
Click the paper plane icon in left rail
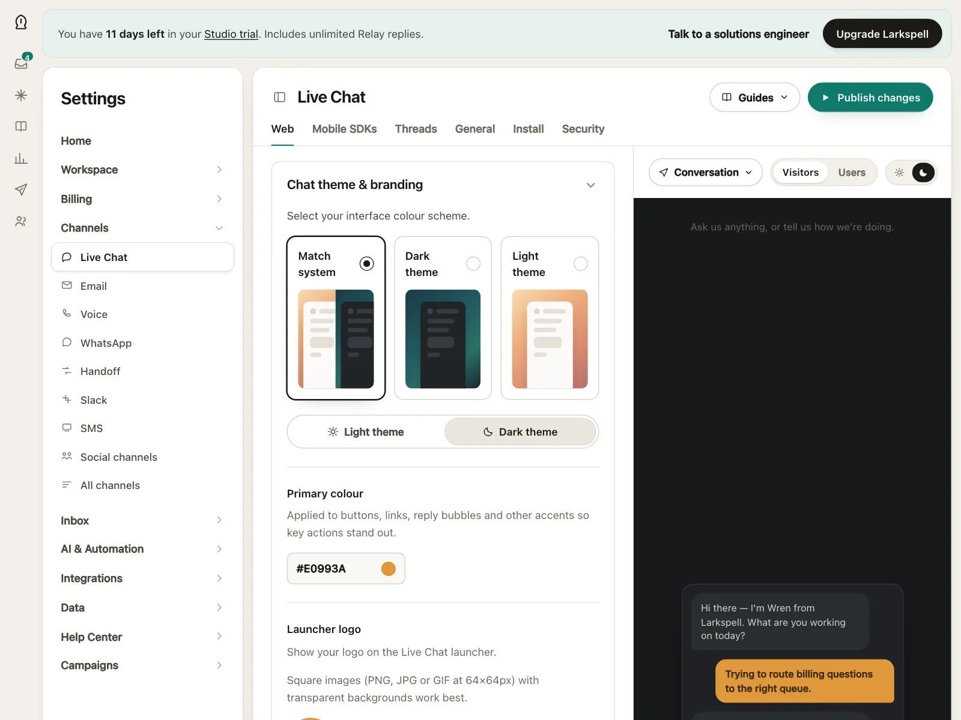21,190
